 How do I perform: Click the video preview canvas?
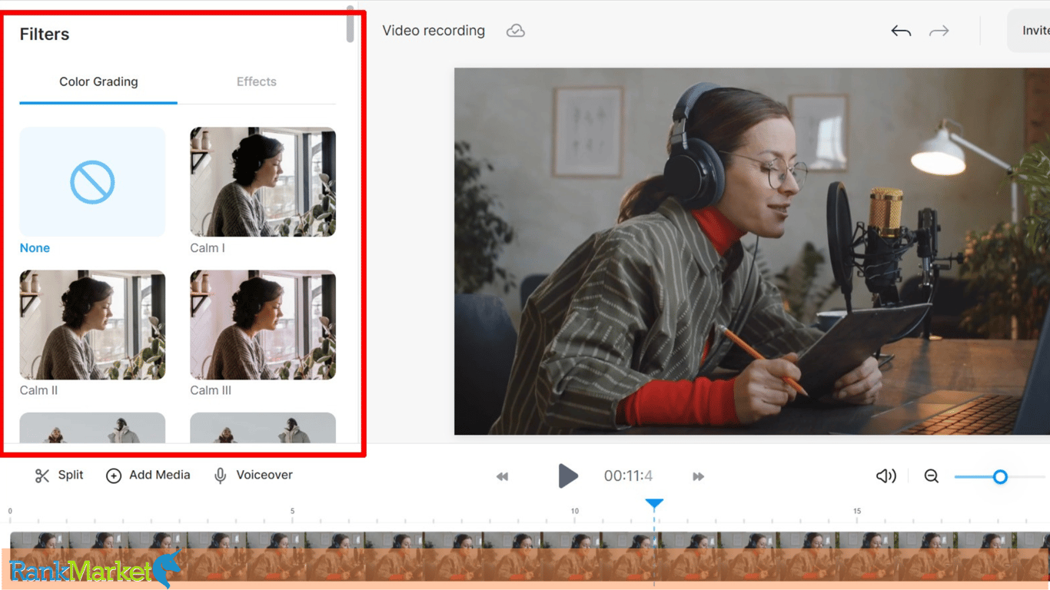752,251
